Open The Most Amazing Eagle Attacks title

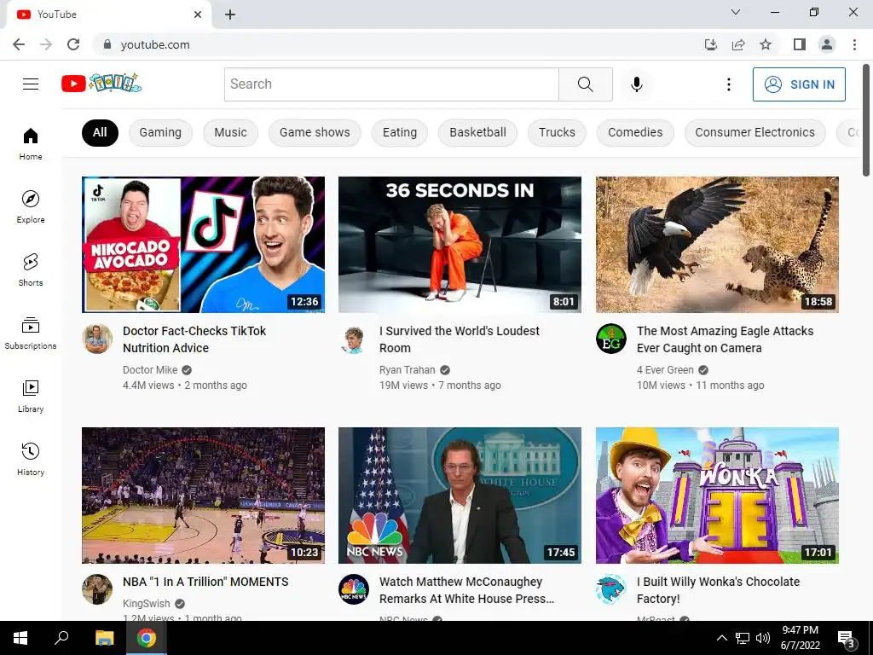[x=725, y=339]
